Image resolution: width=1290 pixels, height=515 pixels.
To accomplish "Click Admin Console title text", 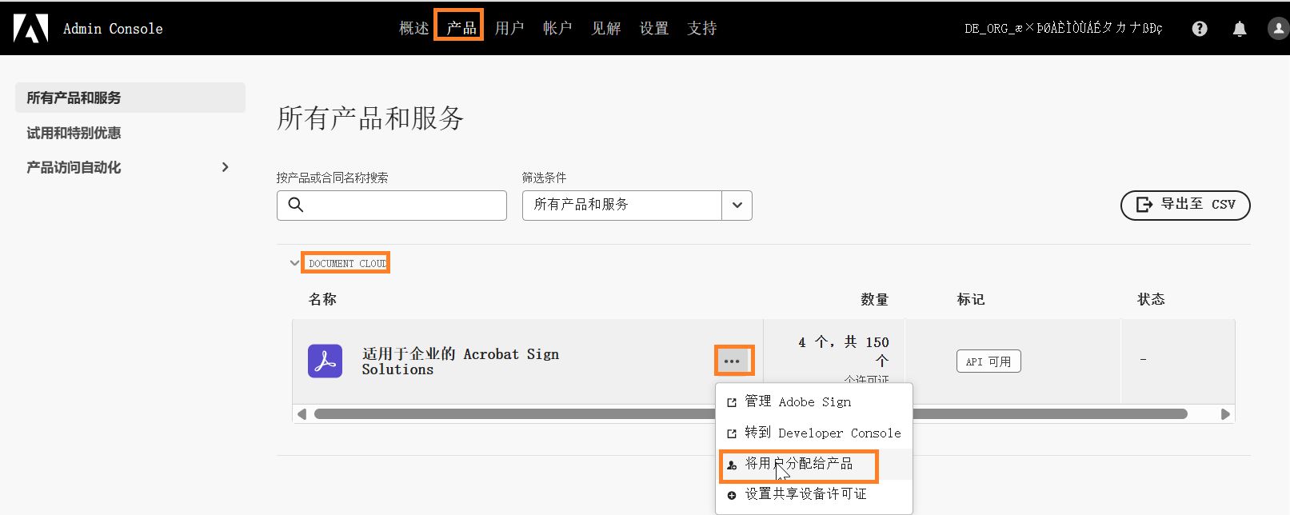I will coord(113,29).
